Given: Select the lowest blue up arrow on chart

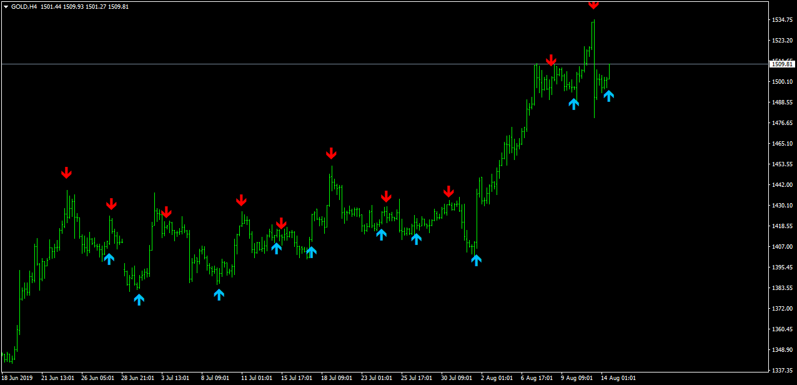Looking at the screenshot, I should (x=139, y=299).
